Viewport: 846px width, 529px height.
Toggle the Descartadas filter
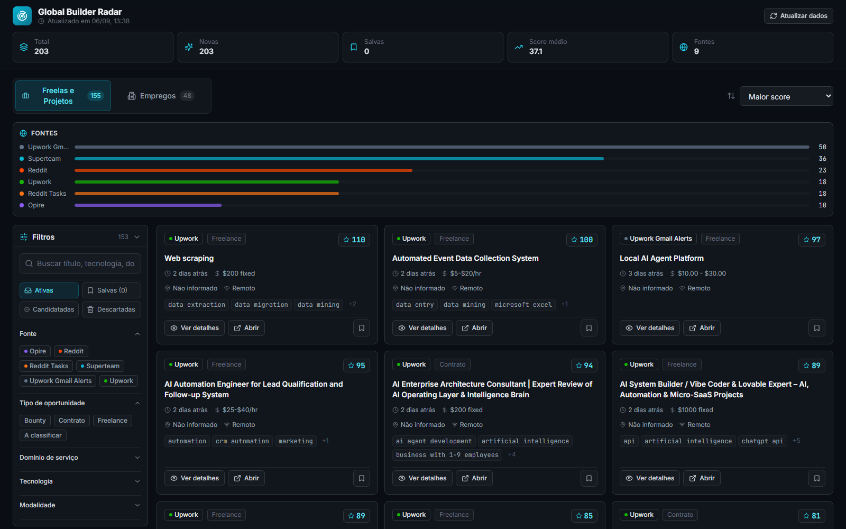[x=112, y=309]
